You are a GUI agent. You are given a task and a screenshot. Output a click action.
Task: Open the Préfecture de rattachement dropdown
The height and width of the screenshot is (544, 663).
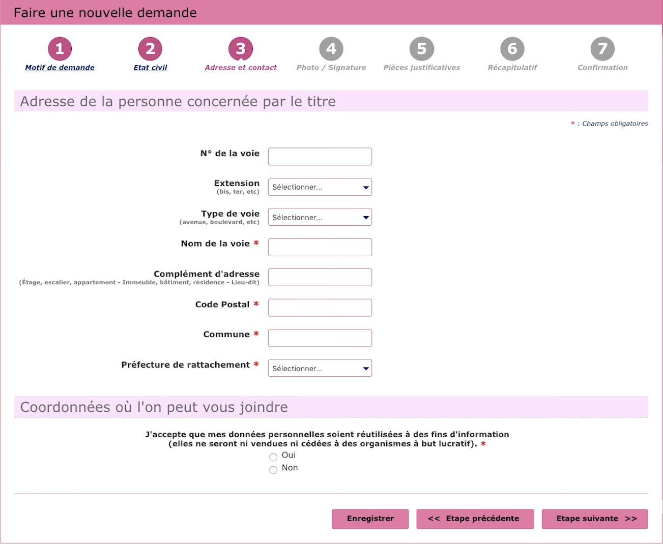click(320, 368)
